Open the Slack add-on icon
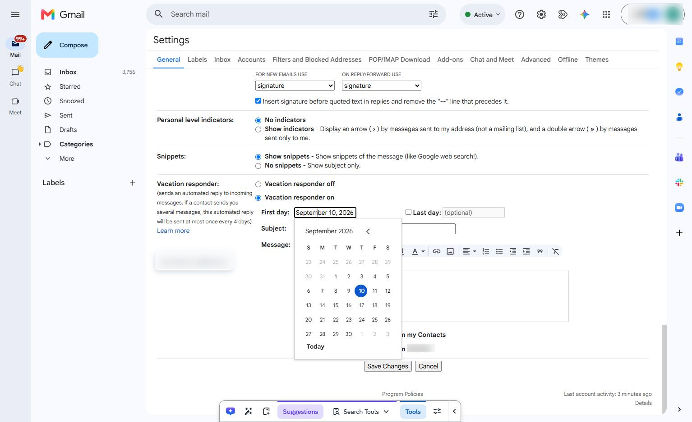Screen dimensions: 692x422 [x=679, y=182]
